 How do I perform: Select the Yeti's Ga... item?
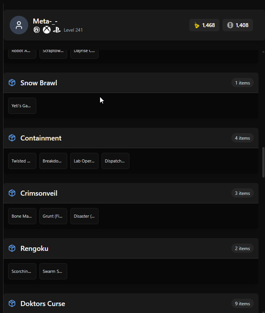click(22, 106)
